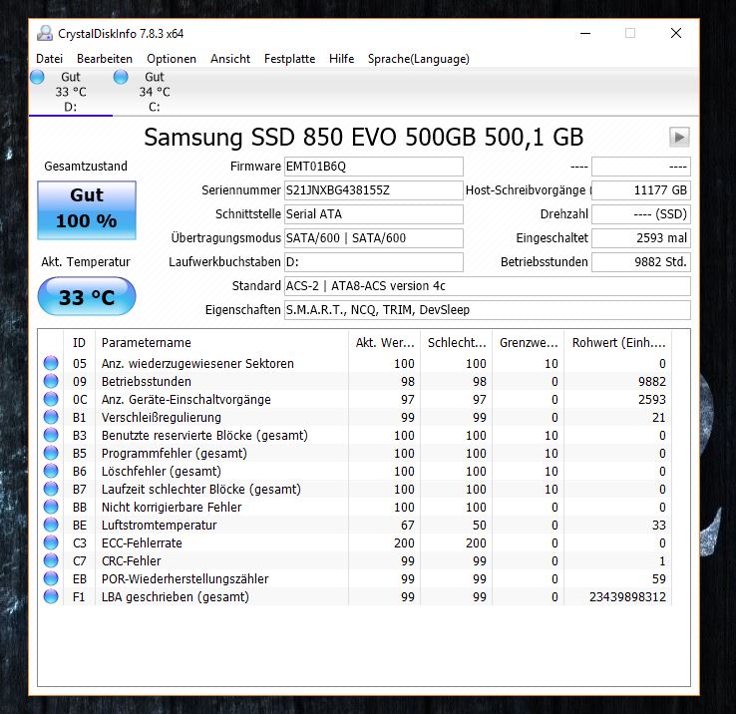Select the C: drive status orb
The image size is (736, 714).
tap(121, 77)
